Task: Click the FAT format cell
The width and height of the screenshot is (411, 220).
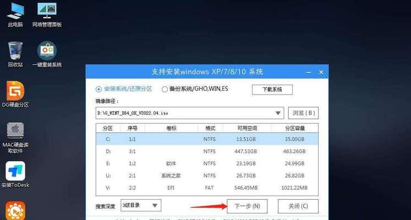Action: coord(210,188)
